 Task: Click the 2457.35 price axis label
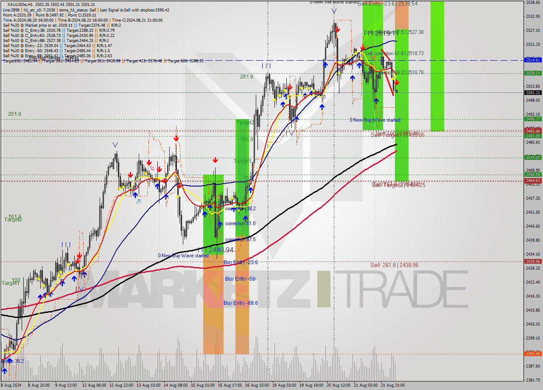pyautogui.click(x=533, y=198)
